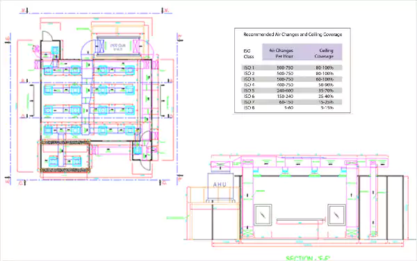This screenshot has width=417, height=261.
Task: Click the 50-90% ceiling coverage value
Action: coord(326,85)
